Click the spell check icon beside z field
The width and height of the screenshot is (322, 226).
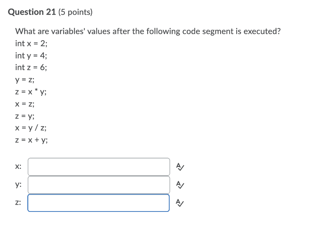[180, 203]
